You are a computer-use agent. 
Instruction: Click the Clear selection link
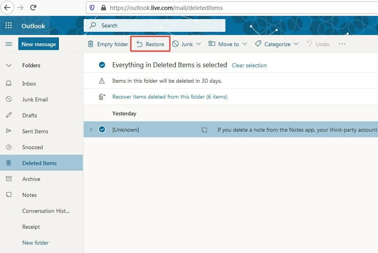(x=249, y=65)
